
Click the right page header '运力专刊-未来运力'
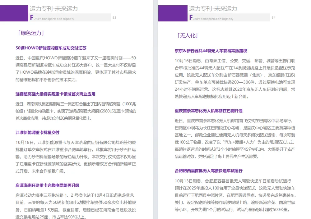pyautogui.click(x=213, y=9)
